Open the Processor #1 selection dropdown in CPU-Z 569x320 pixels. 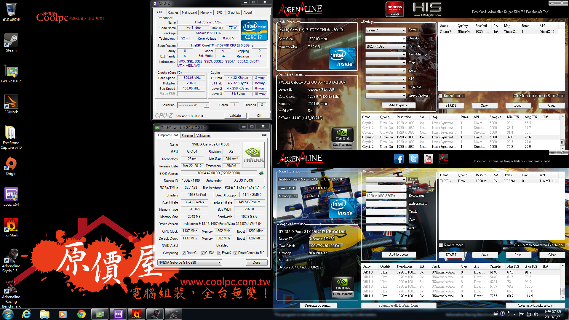tap(193, 105)
